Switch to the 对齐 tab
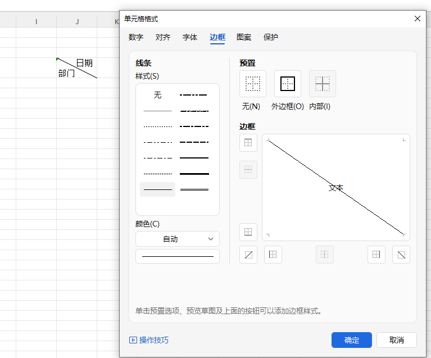Viewport: 431px width, 358px height. pyautogui.click(x=163, y=37)
